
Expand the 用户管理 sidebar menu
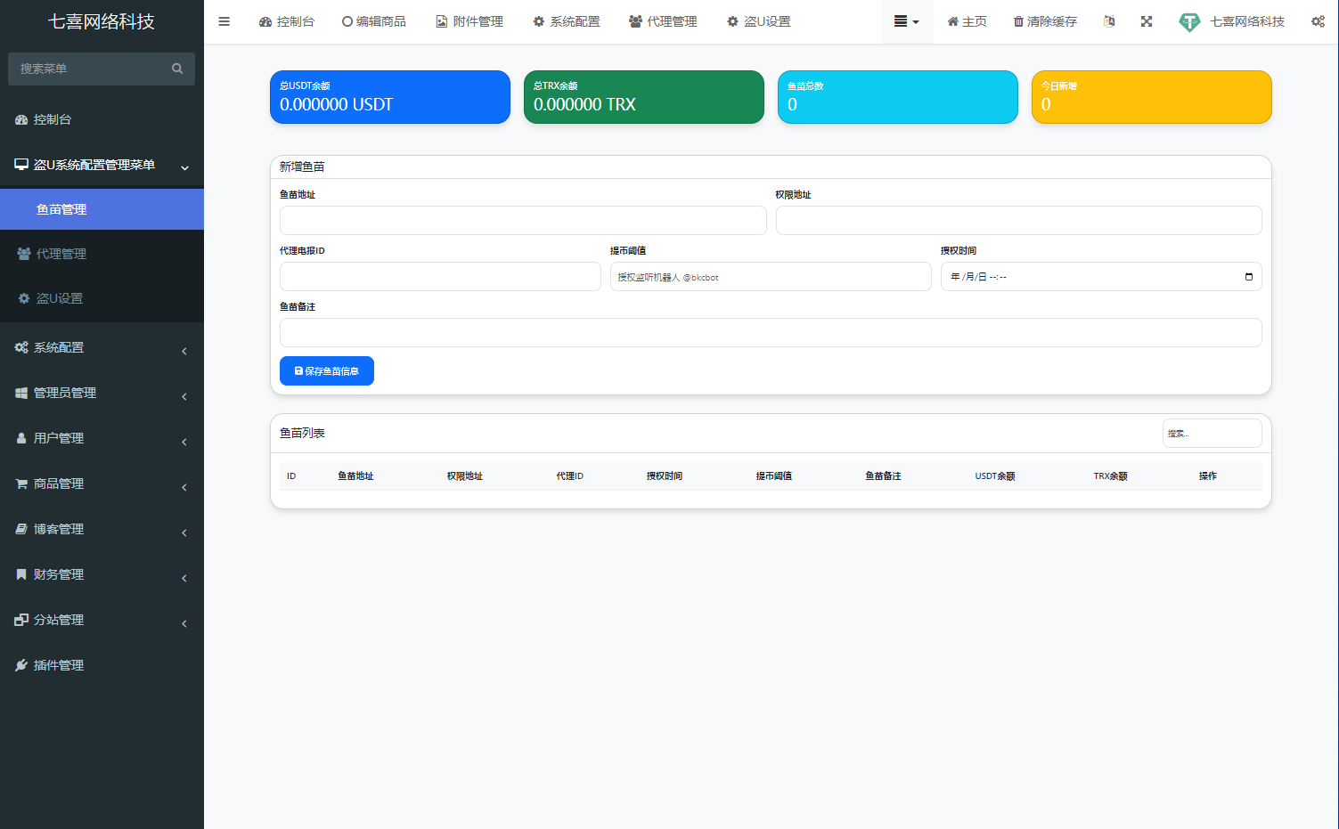tap(102, 439)
